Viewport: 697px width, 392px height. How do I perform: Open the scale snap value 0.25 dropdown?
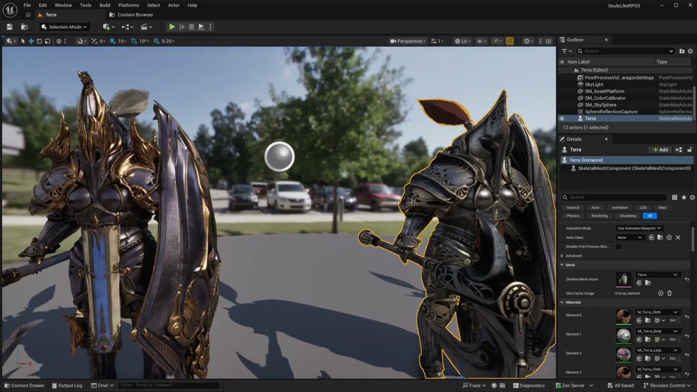(x=168, y=41)
